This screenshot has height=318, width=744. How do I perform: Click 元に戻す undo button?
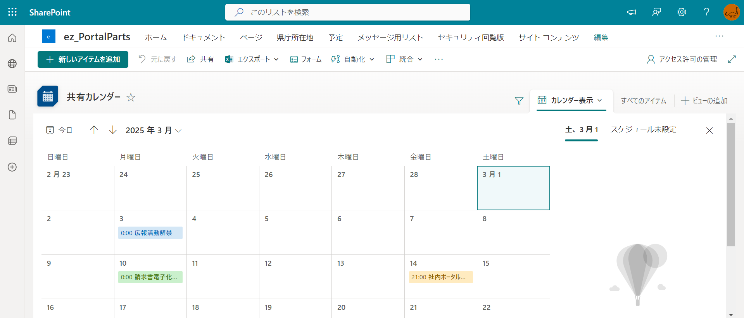(x=157, y=59)
